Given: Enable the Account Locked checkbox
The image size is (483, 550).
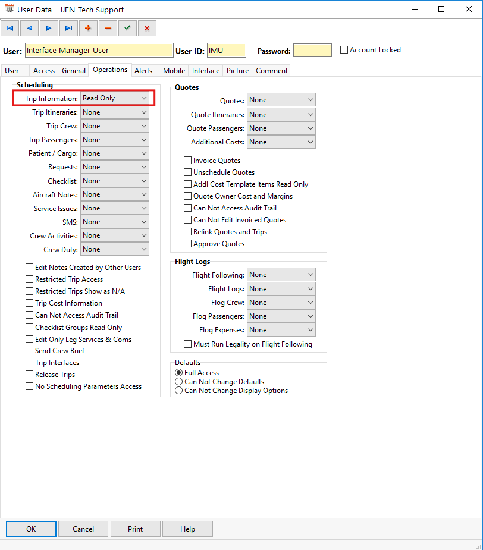Looking at the screenshot, I should point(344,50).
